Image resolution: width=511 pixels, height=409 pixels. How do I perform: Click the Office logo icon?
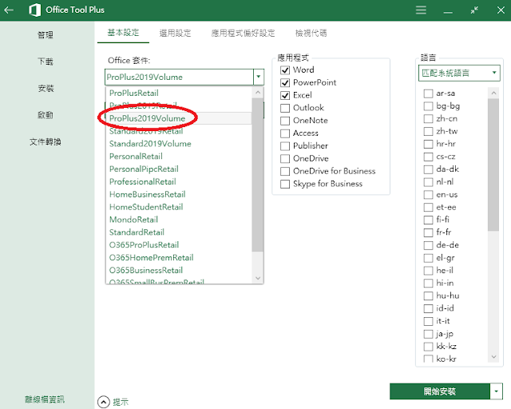(34, 10)
